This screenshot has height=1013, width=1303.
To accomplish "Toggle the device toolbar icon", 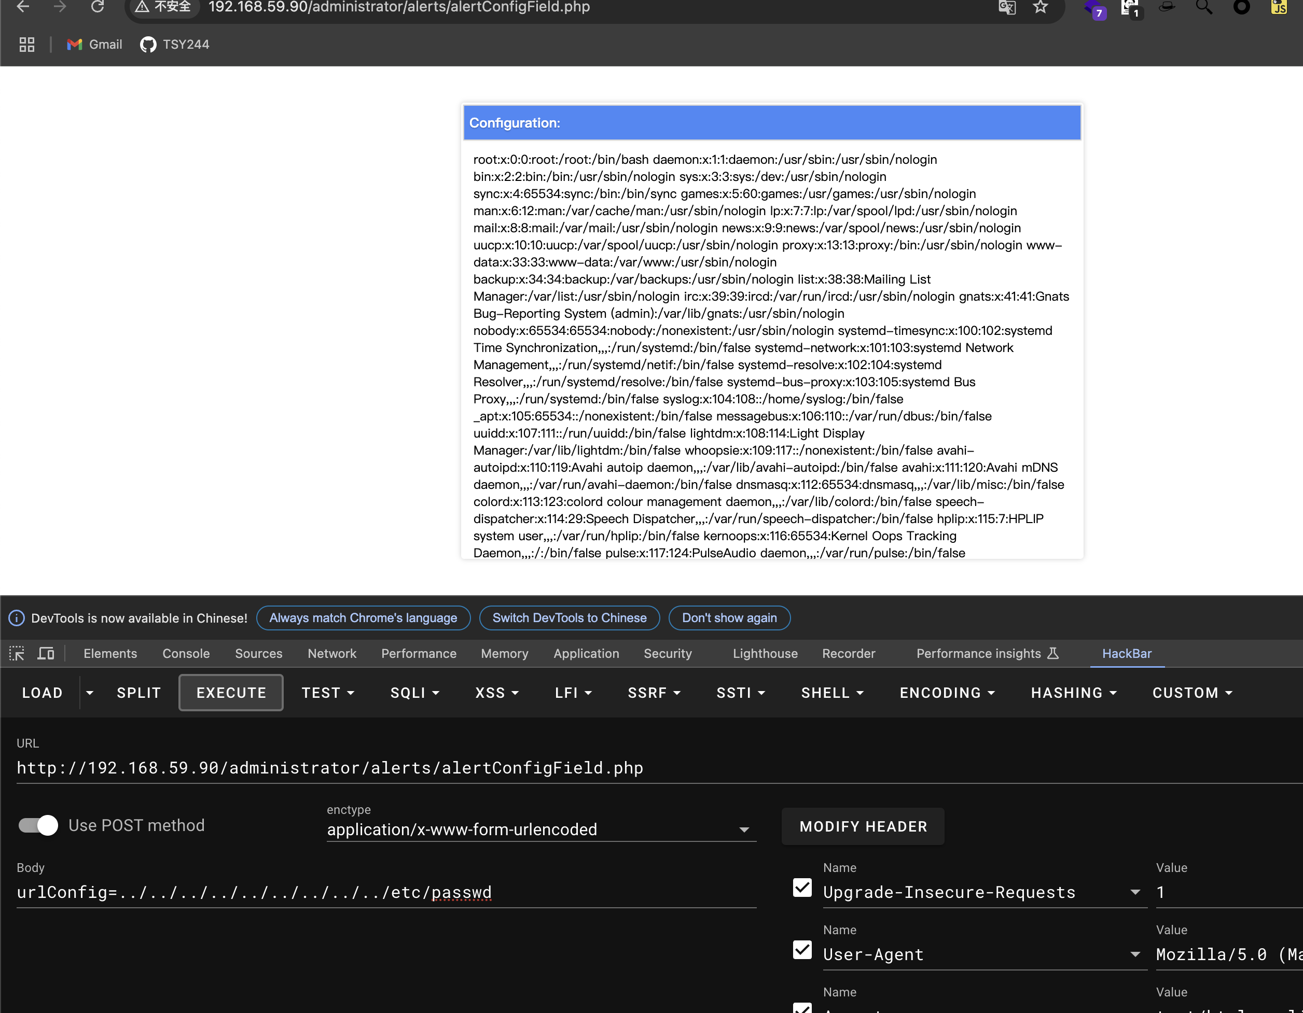I will pos(46,653).
